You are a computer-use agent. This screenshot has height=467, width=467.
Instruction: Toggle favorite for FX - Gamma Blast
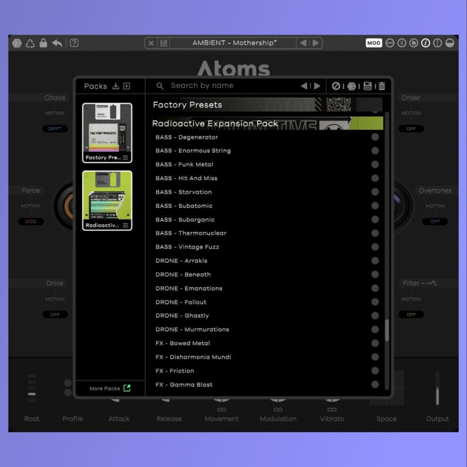coord(375,384)
